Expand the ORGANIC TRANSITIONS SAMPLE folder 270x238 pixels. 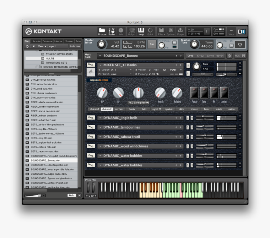coord(37,67)
